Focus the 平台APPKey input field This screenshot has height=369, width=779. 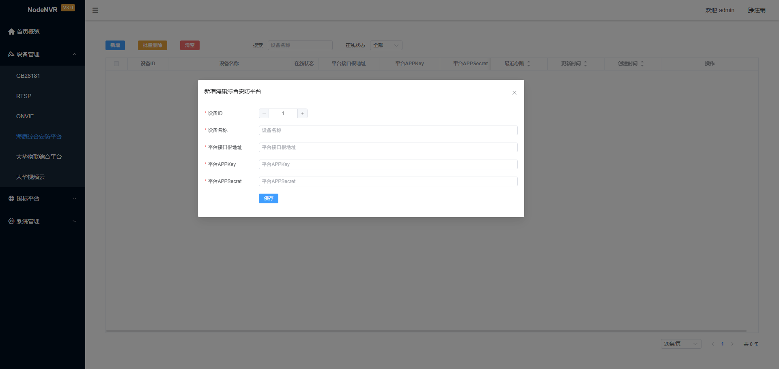(388, 164)
